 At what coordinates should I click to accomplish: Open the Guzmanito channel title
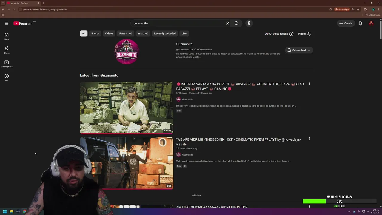(184, 44)
